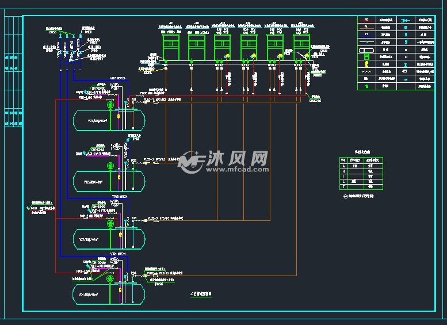
Task: Click the drawing title text at bottom center
Action: pos(201,293)
